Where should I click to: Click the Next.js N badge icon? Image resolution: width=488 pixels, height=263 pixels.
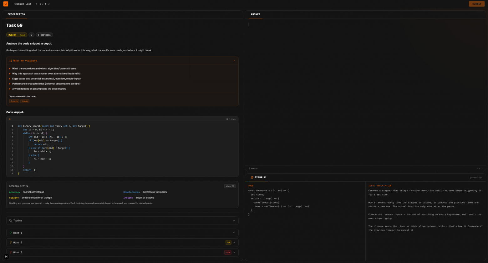click(x=6, y=257)
